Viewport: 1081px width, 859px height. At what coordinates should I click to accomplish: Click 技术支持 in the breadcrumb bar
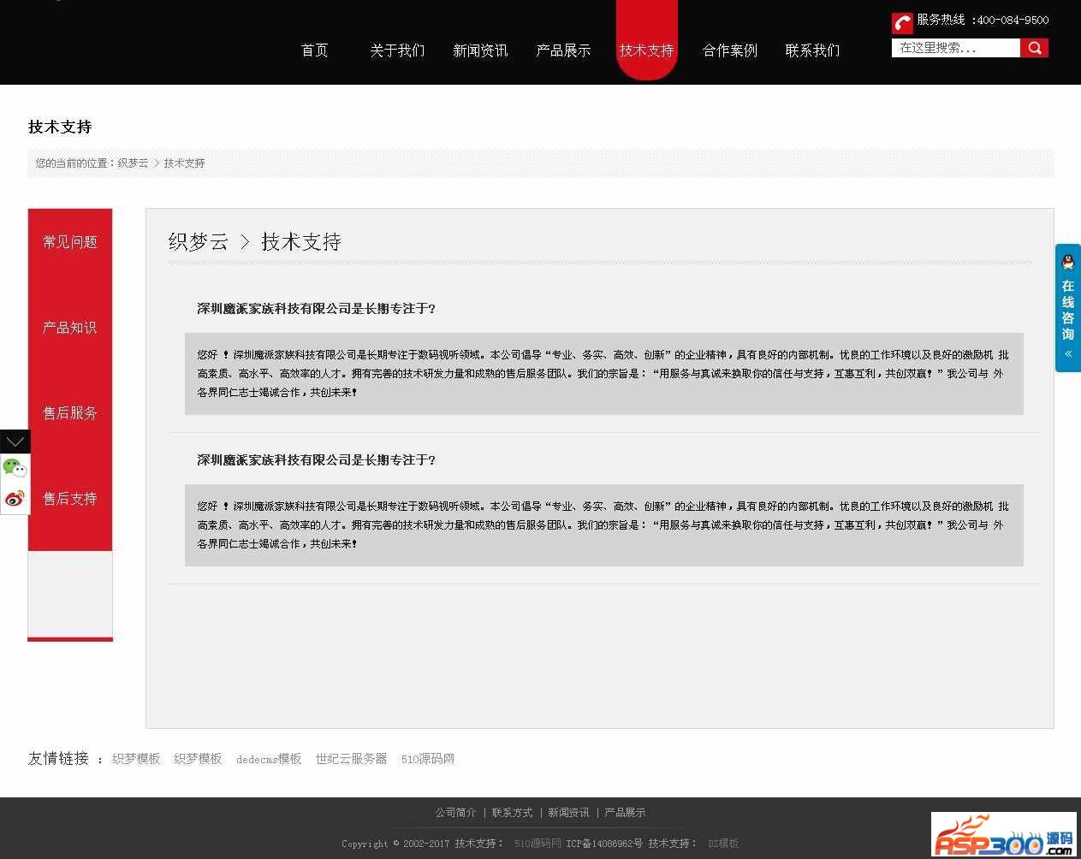coord(184,163)
